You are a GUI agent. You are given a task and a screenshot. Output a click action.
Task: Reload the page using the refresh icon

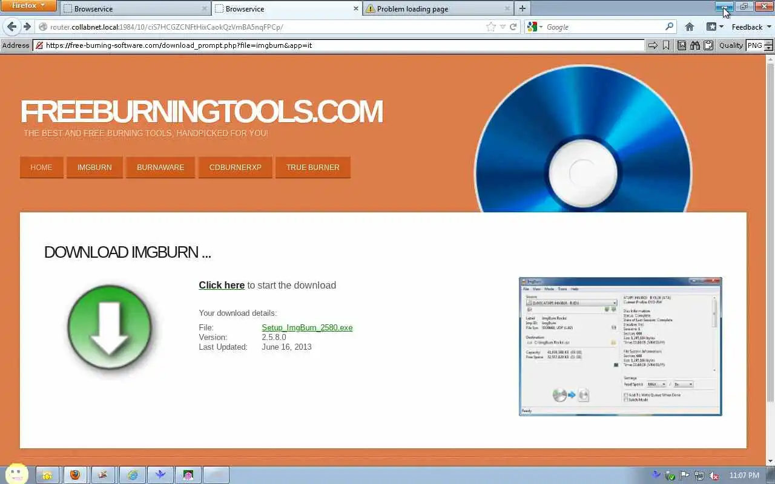(x=513, y=27)
